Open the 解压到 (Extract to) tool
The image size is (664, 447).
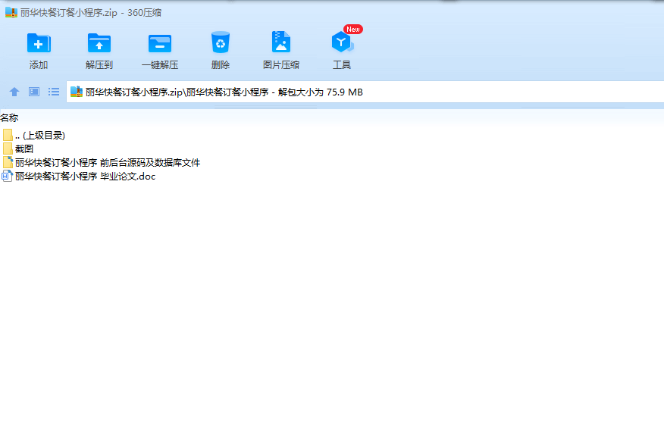click(99, 42)
